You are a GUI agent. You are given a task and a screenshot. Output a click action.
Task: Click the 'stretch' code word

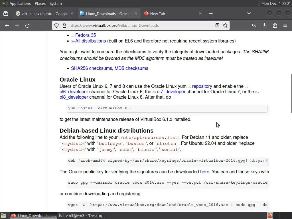[166, 144]
